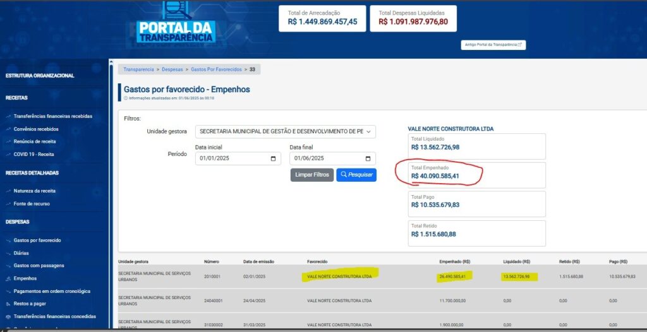Click the Pago (R$) column header

(618, 262)
